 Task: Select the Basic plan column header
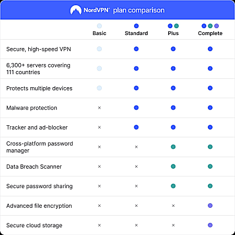point(99,33)
